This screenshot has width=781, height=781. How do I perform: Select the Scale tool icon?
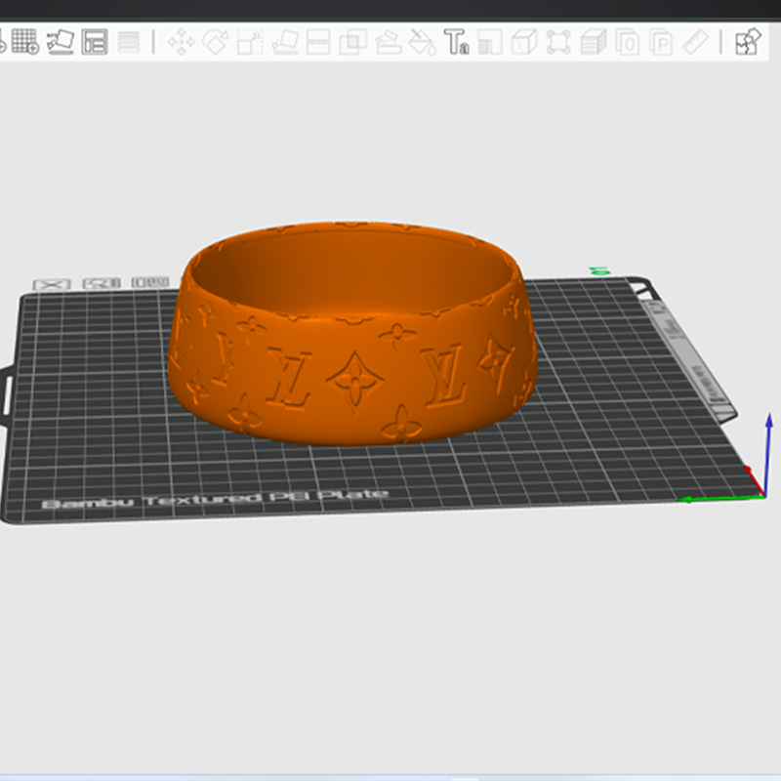(250, 41)
